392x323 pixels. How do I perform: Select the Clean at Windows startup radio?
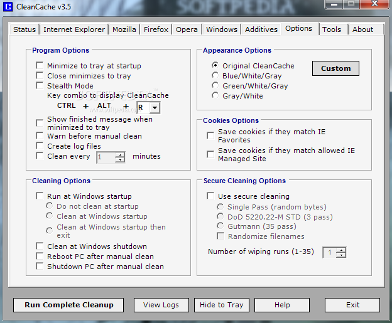tap(50, 216)
